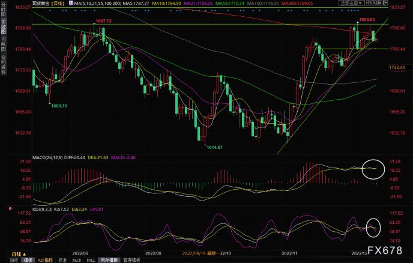413x263 pixels.
Task: Click the DIFF:20.40 reading
Action: pos(74,157)
